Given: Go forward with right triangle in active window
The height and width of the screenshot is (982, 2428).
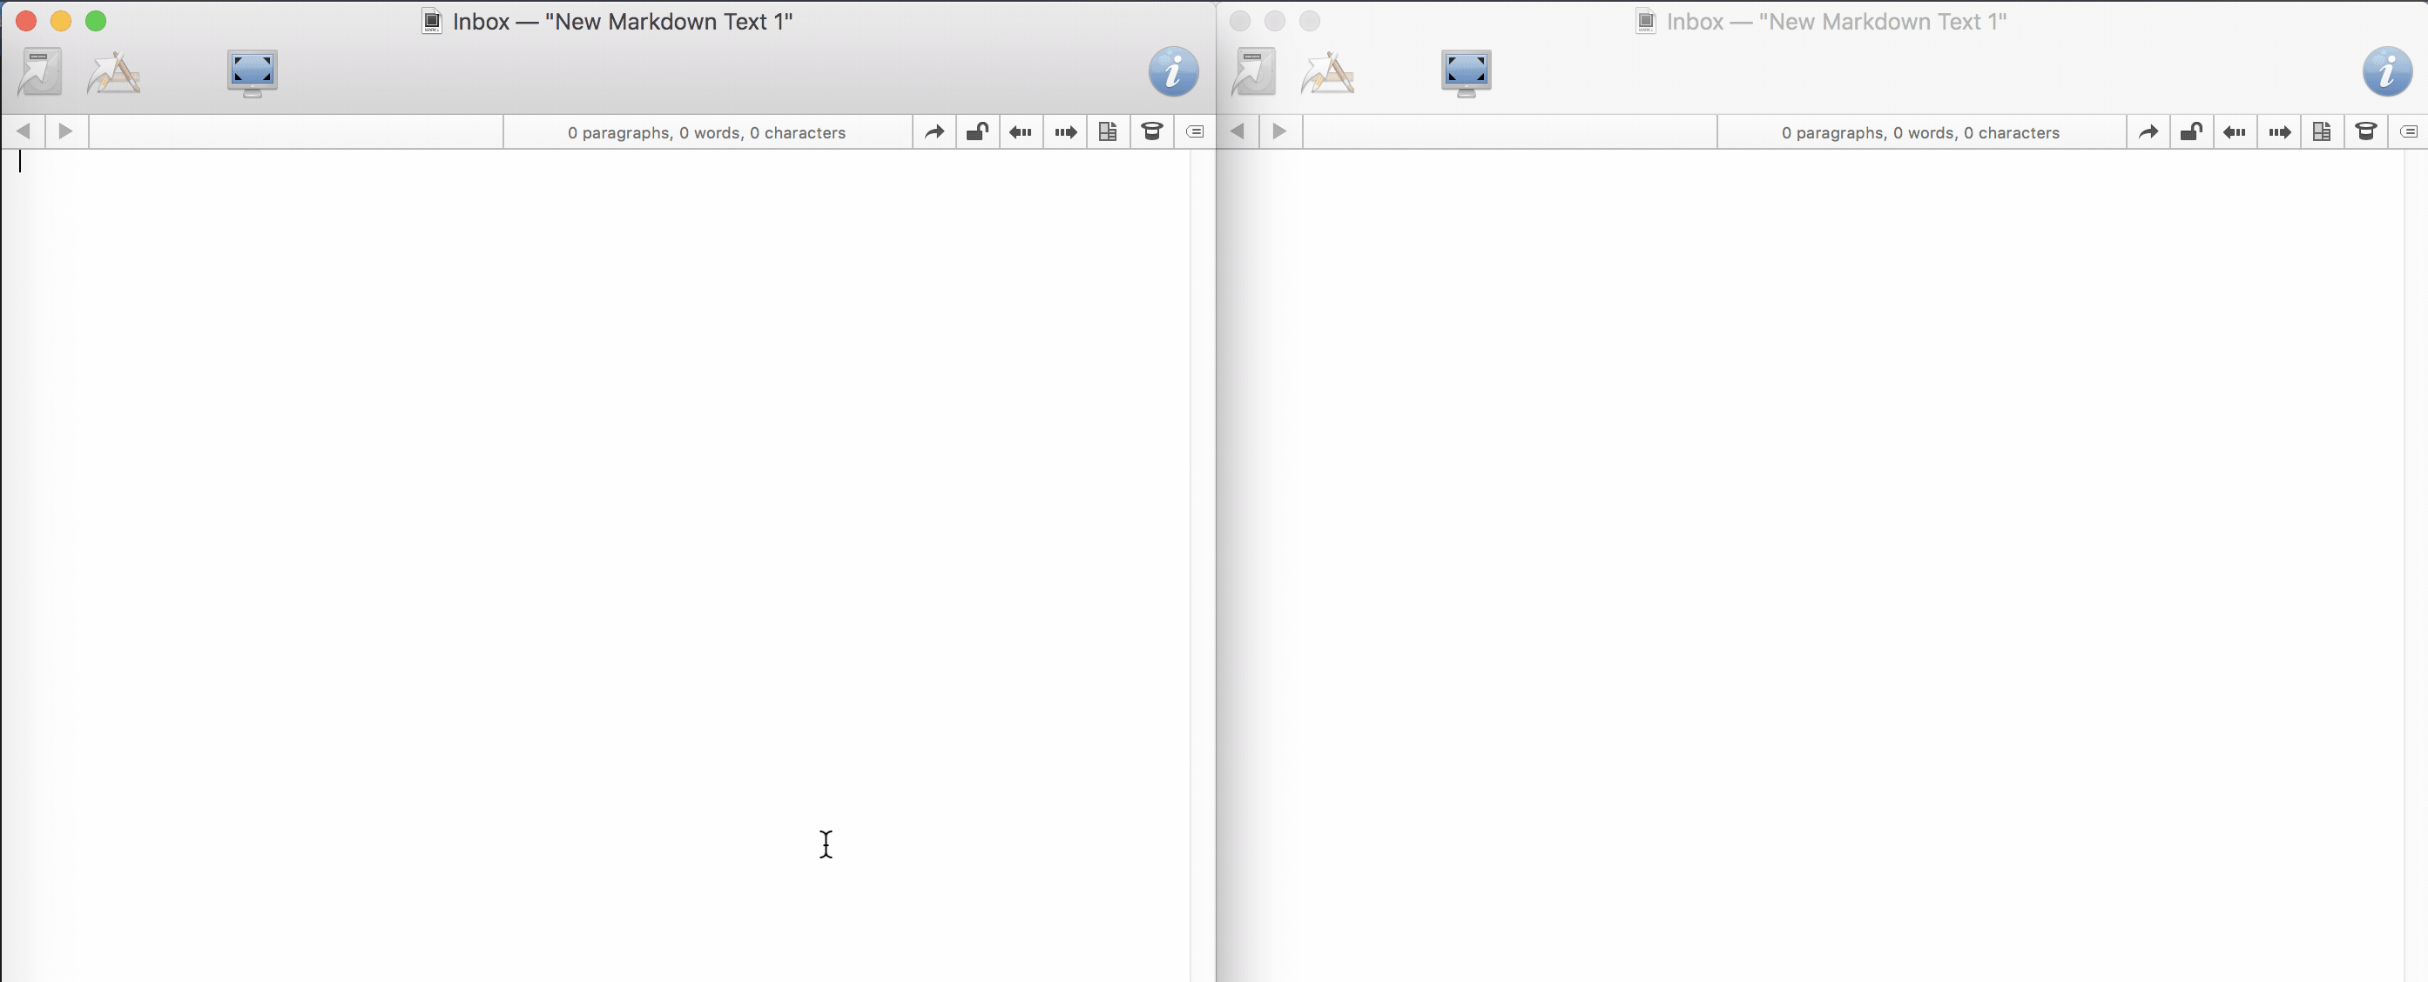Looking at the screenshot, I should pyautogui.click(x=66, y=131).
